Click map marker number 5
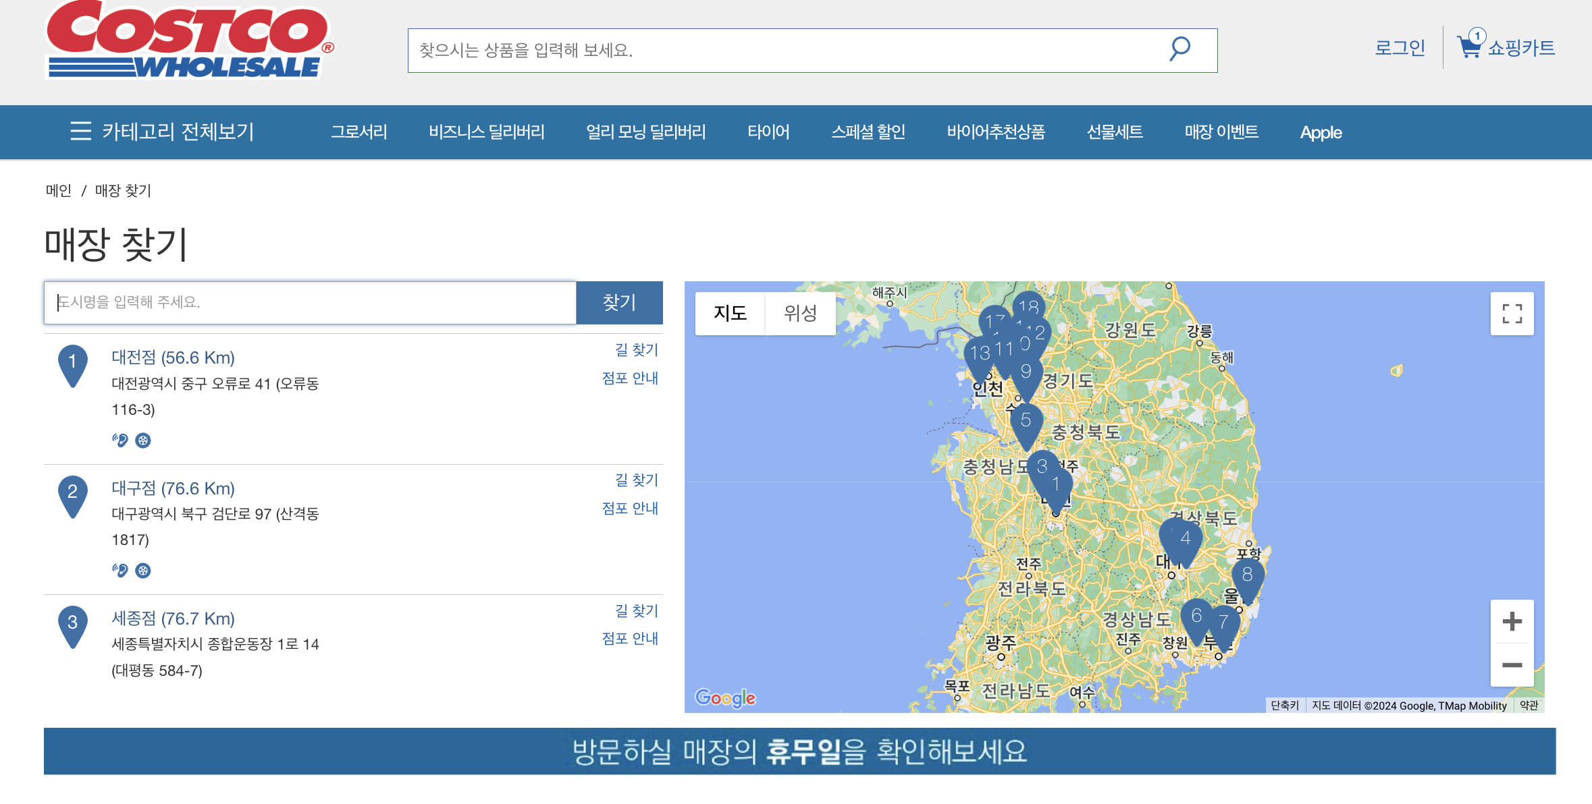This screenshot has width=1592, height=804. point(1026,420)
